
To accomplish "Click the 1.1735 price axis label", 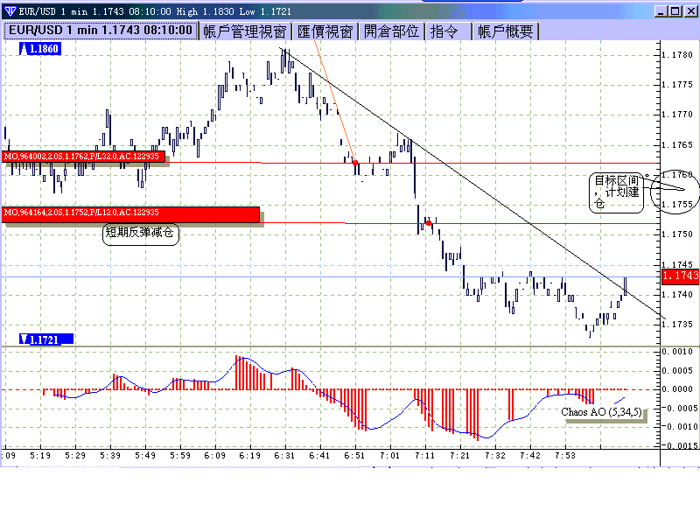I will pyautogui.click(x=676, y=325).
